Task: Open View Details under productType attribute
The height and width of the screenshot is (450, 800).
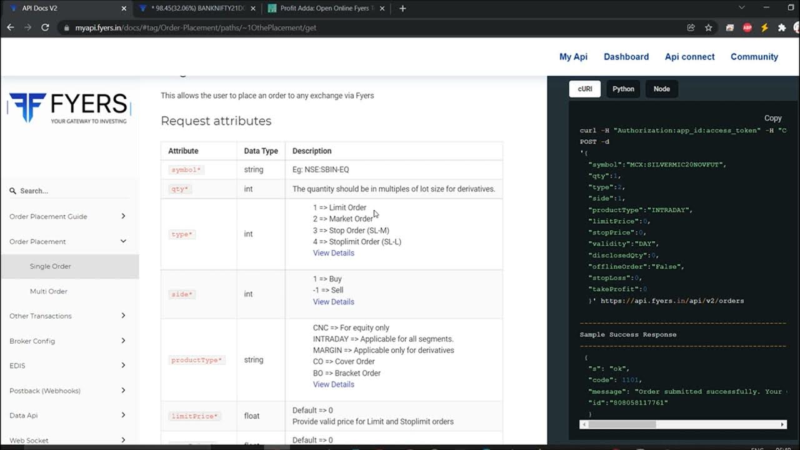Action: click(x=333, y=384)
